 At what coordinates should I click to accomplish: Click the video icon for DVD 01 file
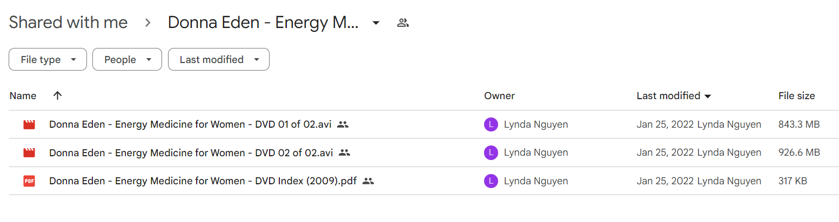tap(29, 124)
